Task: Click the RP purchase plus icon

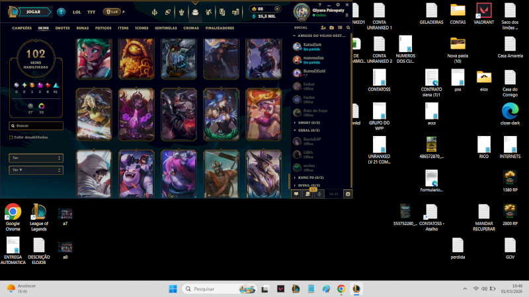Action: pos(277,9)
